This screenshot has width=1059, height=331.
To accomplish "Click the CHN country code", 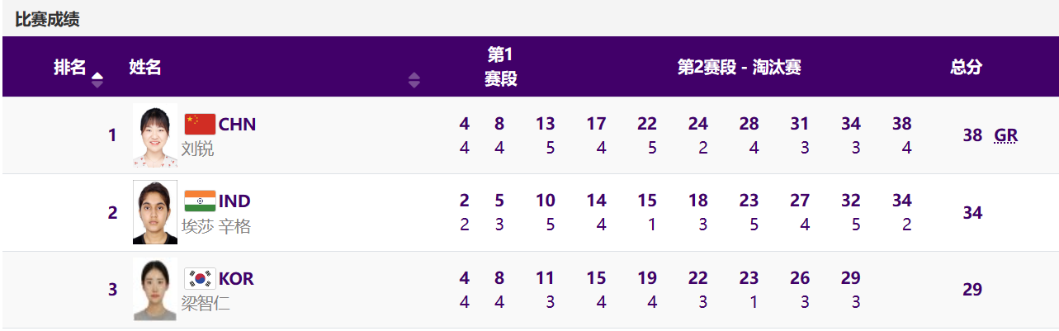I will pos(237,125).
